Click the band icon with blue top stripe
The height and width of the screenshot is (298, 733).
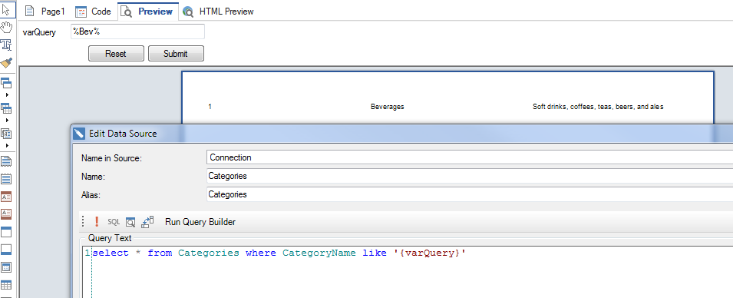(x=7, y=232)
